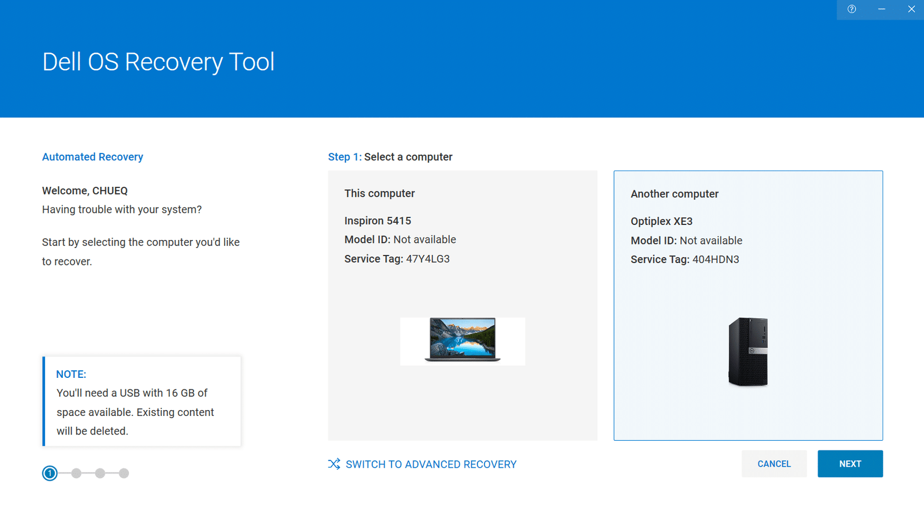Screen dimensions: 924x518
Task: Click the third step progress dot
Action: tap(100, 473)
